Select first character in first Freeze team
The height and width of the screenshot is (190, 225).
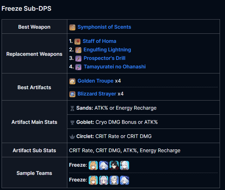point(93,165)
